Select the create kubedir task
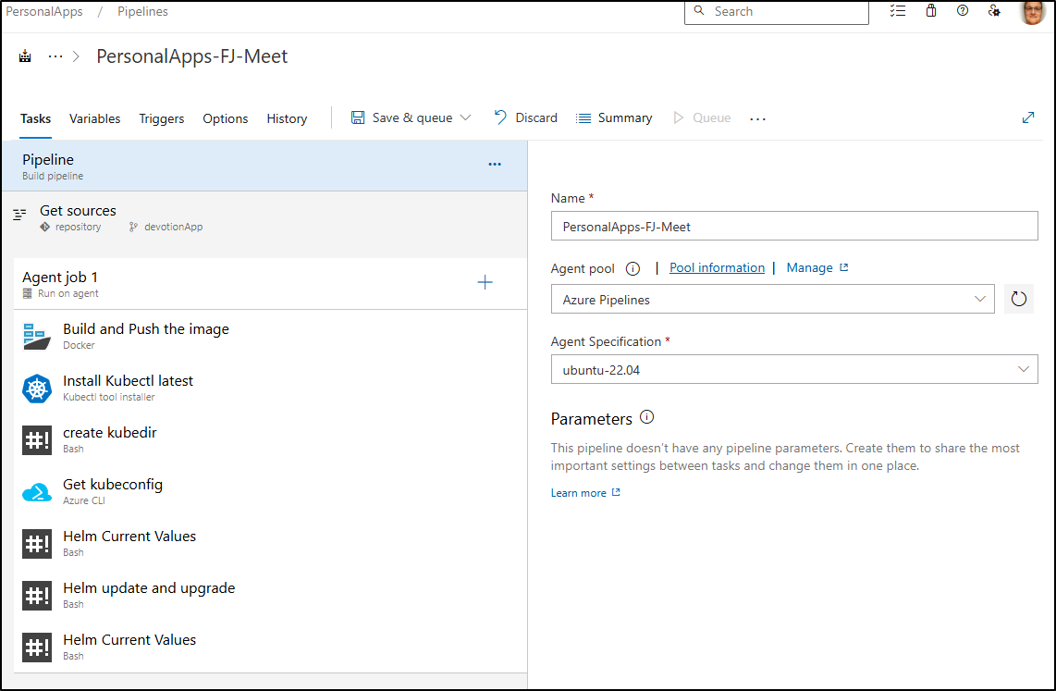Screen dimensions: 1056x691 tap(270, 439)
